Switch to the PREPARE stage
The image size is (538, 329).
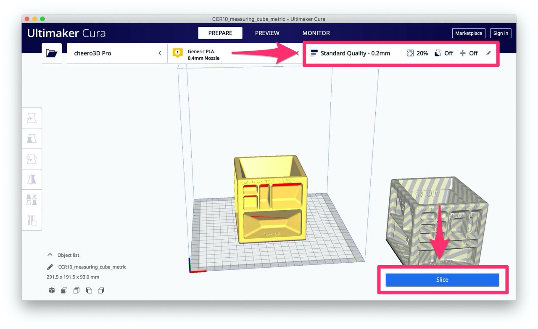pos(220,33)
